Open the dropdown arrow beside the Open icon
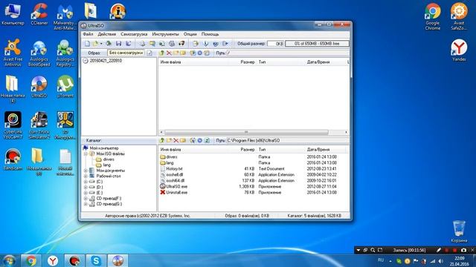The height and width of the screenshot is (267, 476). [x=101, y=44]
